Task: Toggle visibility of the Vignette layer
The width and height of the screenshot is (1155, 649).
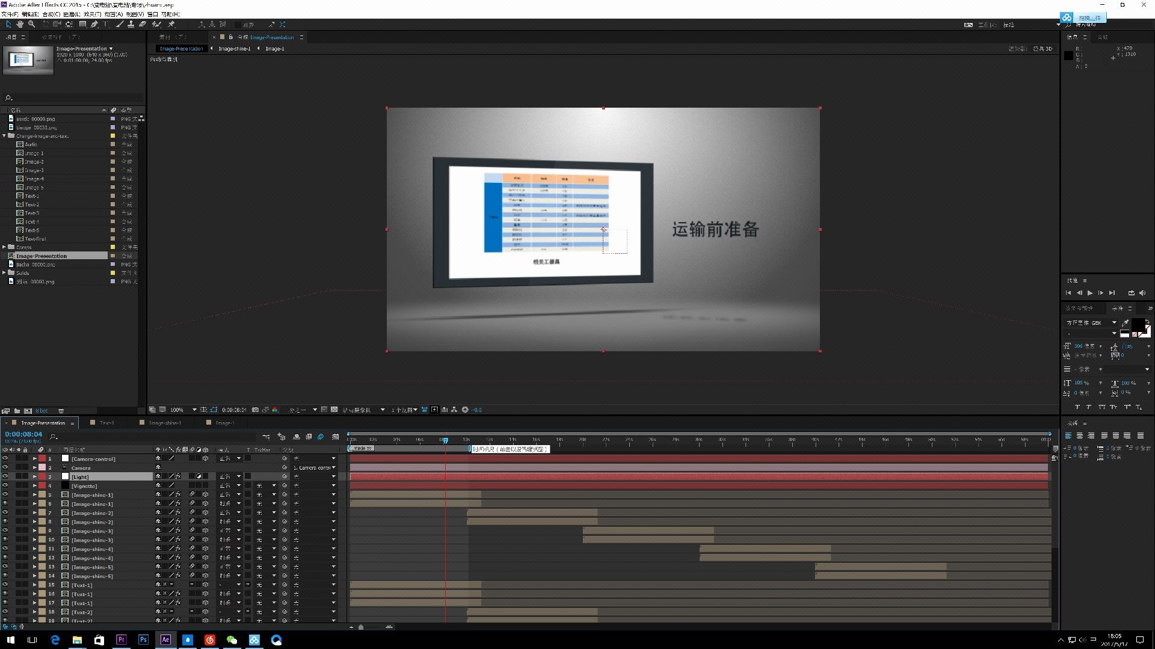Action: click(5, 485)
